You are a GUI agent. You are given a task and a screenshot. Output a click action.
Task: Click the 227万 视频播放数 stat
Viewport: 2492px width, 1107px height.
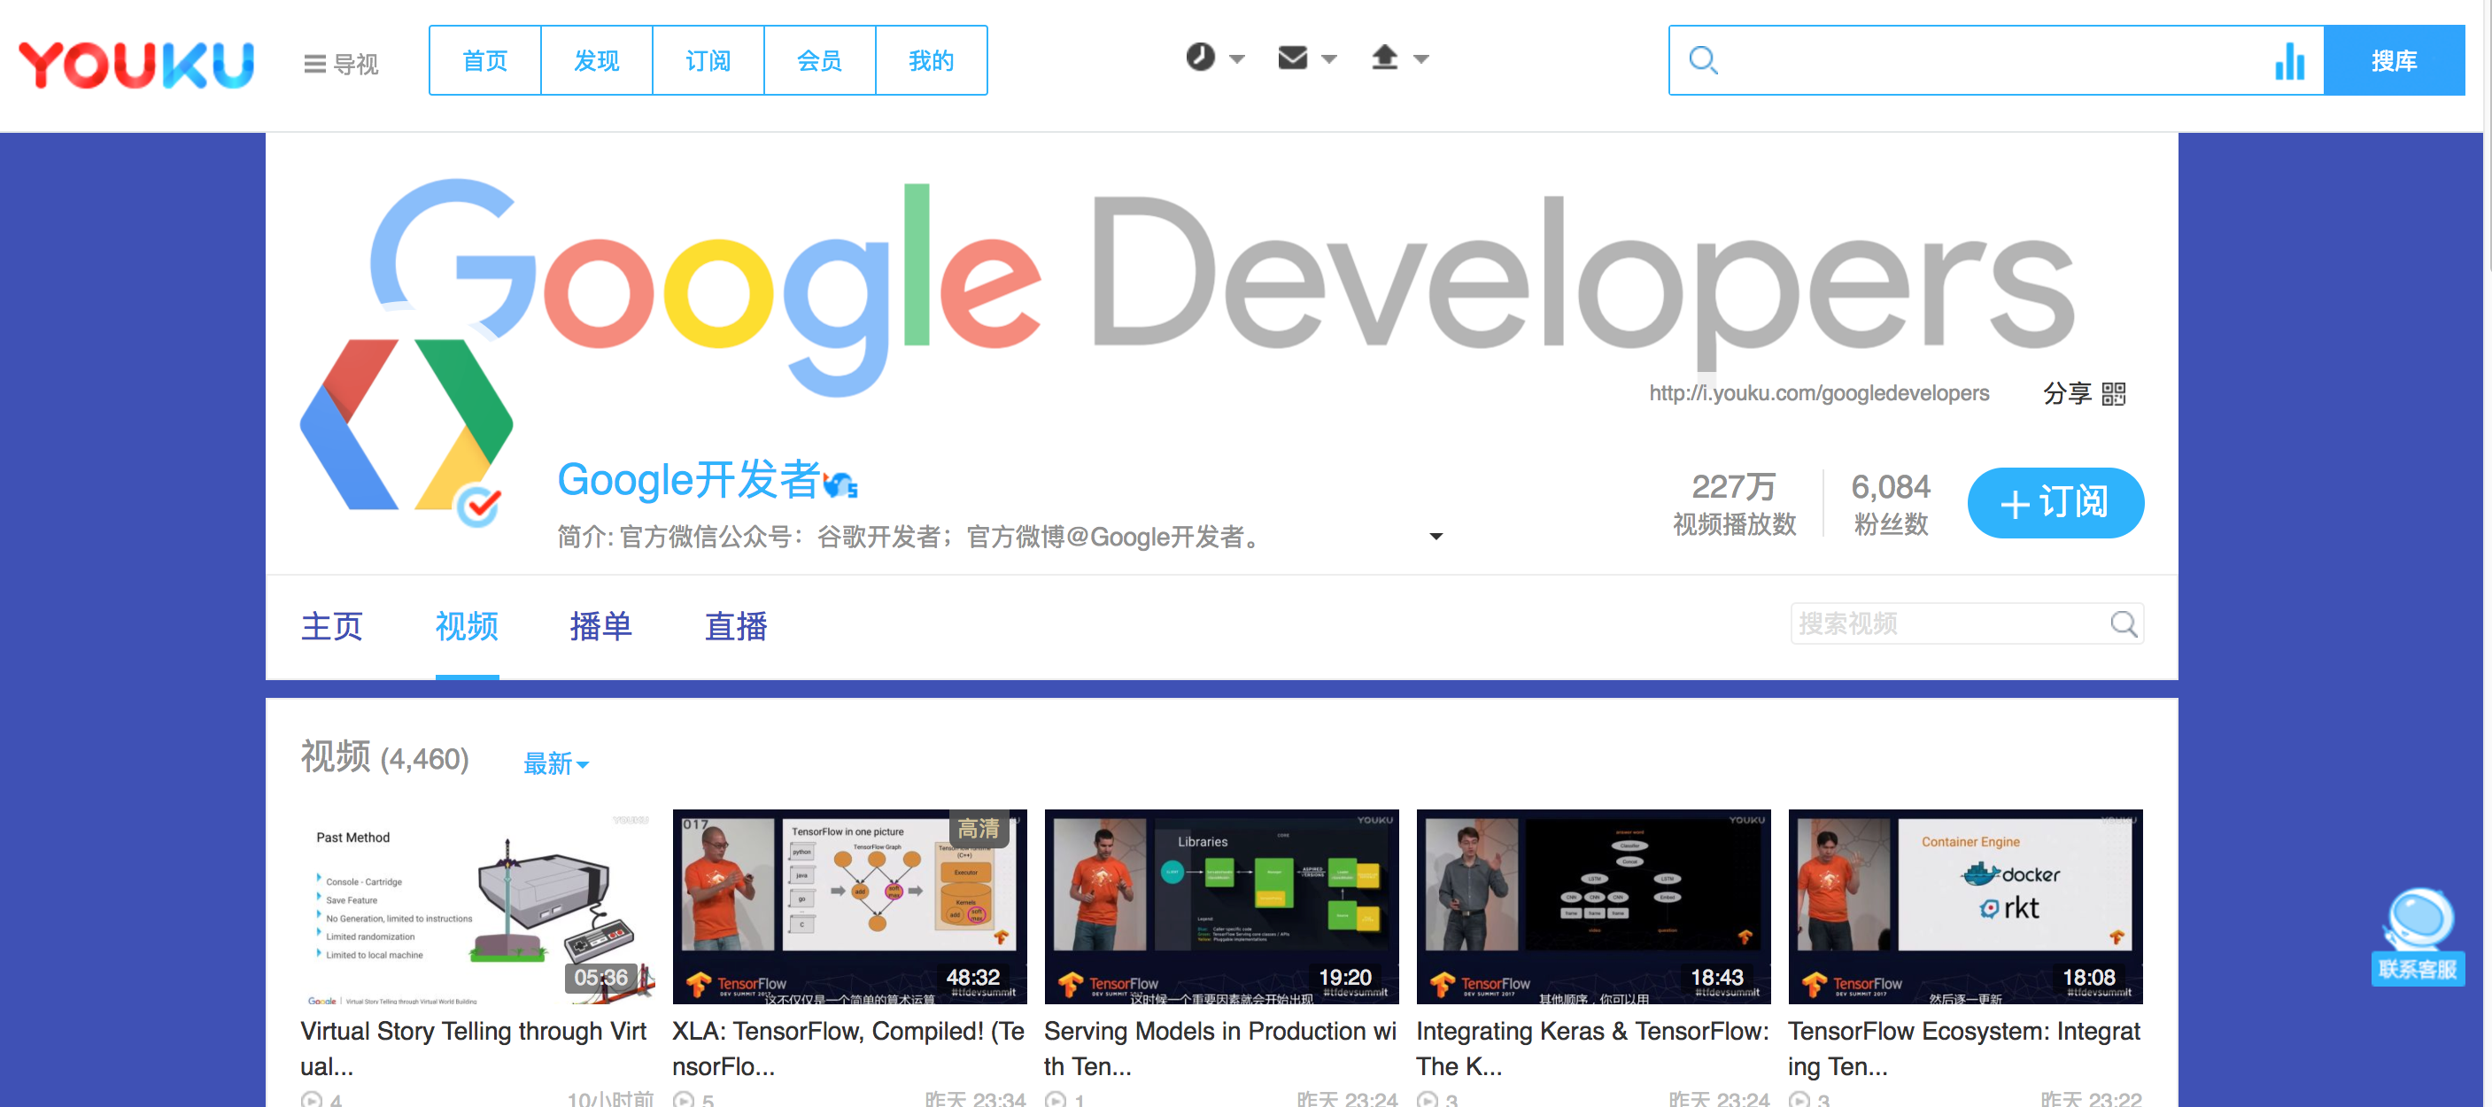point(1734,504)
